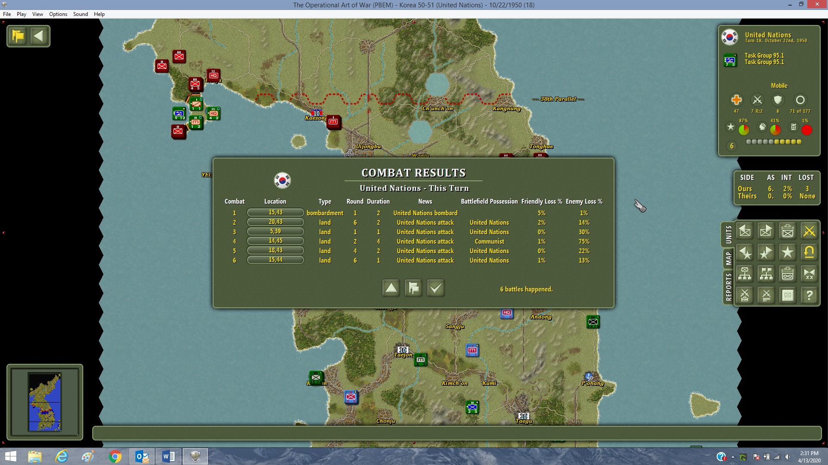Go to combat location 18,43
This screenshot has height=465, width=828.
[x=275, y=251]
